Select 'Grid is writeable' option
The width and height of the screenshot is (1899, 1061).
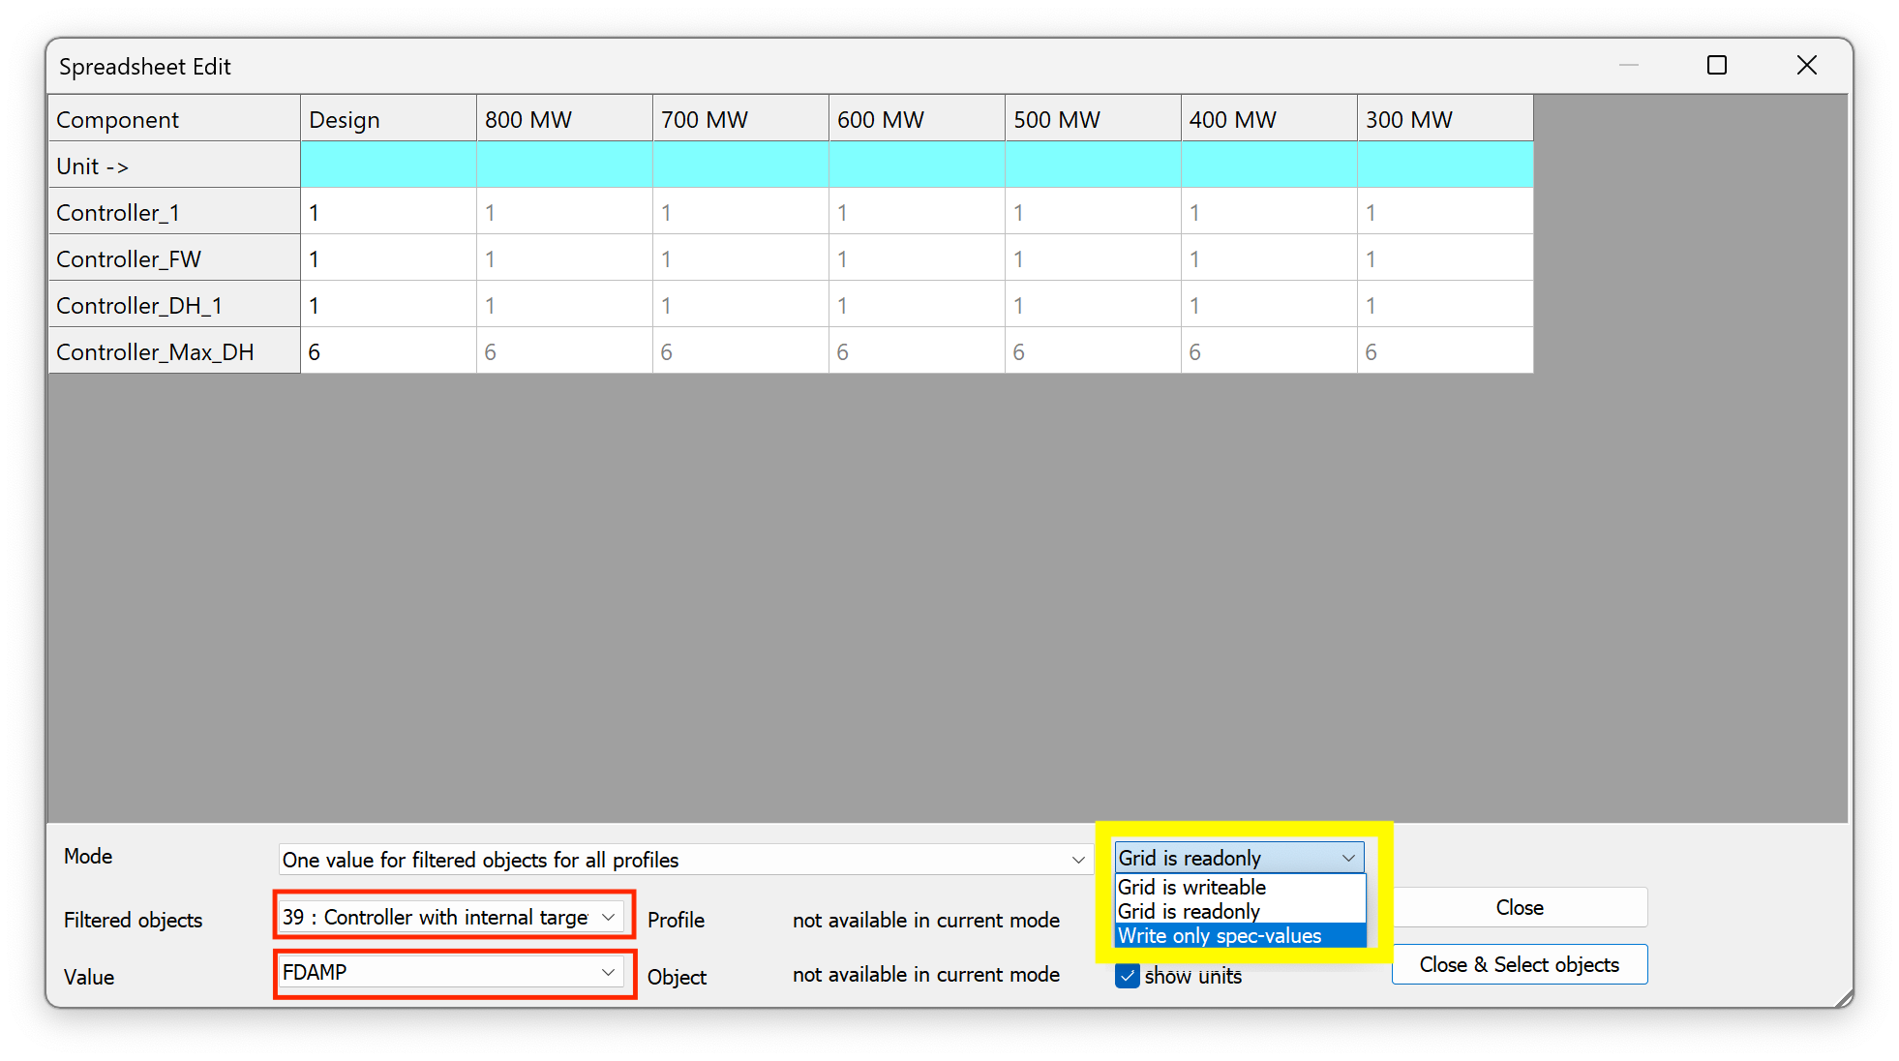tap(1191, 887)
